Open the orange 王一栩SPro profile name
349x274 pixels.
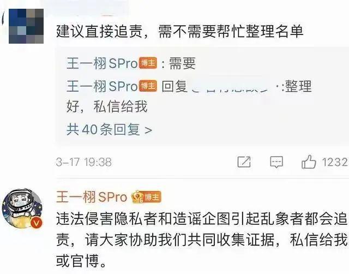[x=92, y=197]
